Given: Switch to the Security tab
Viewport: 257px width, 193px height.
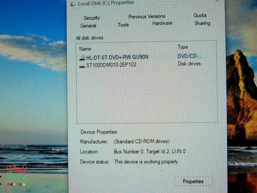Looking at the screenshot, I should [x=92, y=18].
